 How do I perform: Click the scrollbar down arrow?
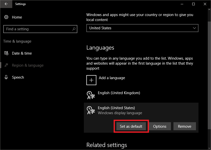pyautogui.click(x=209, y=148)
